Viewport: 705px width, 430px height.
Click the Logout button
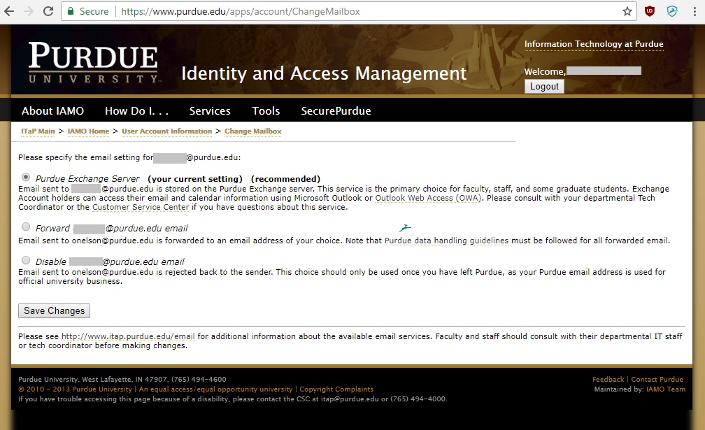pyautogui.click(x=544, y=87)
